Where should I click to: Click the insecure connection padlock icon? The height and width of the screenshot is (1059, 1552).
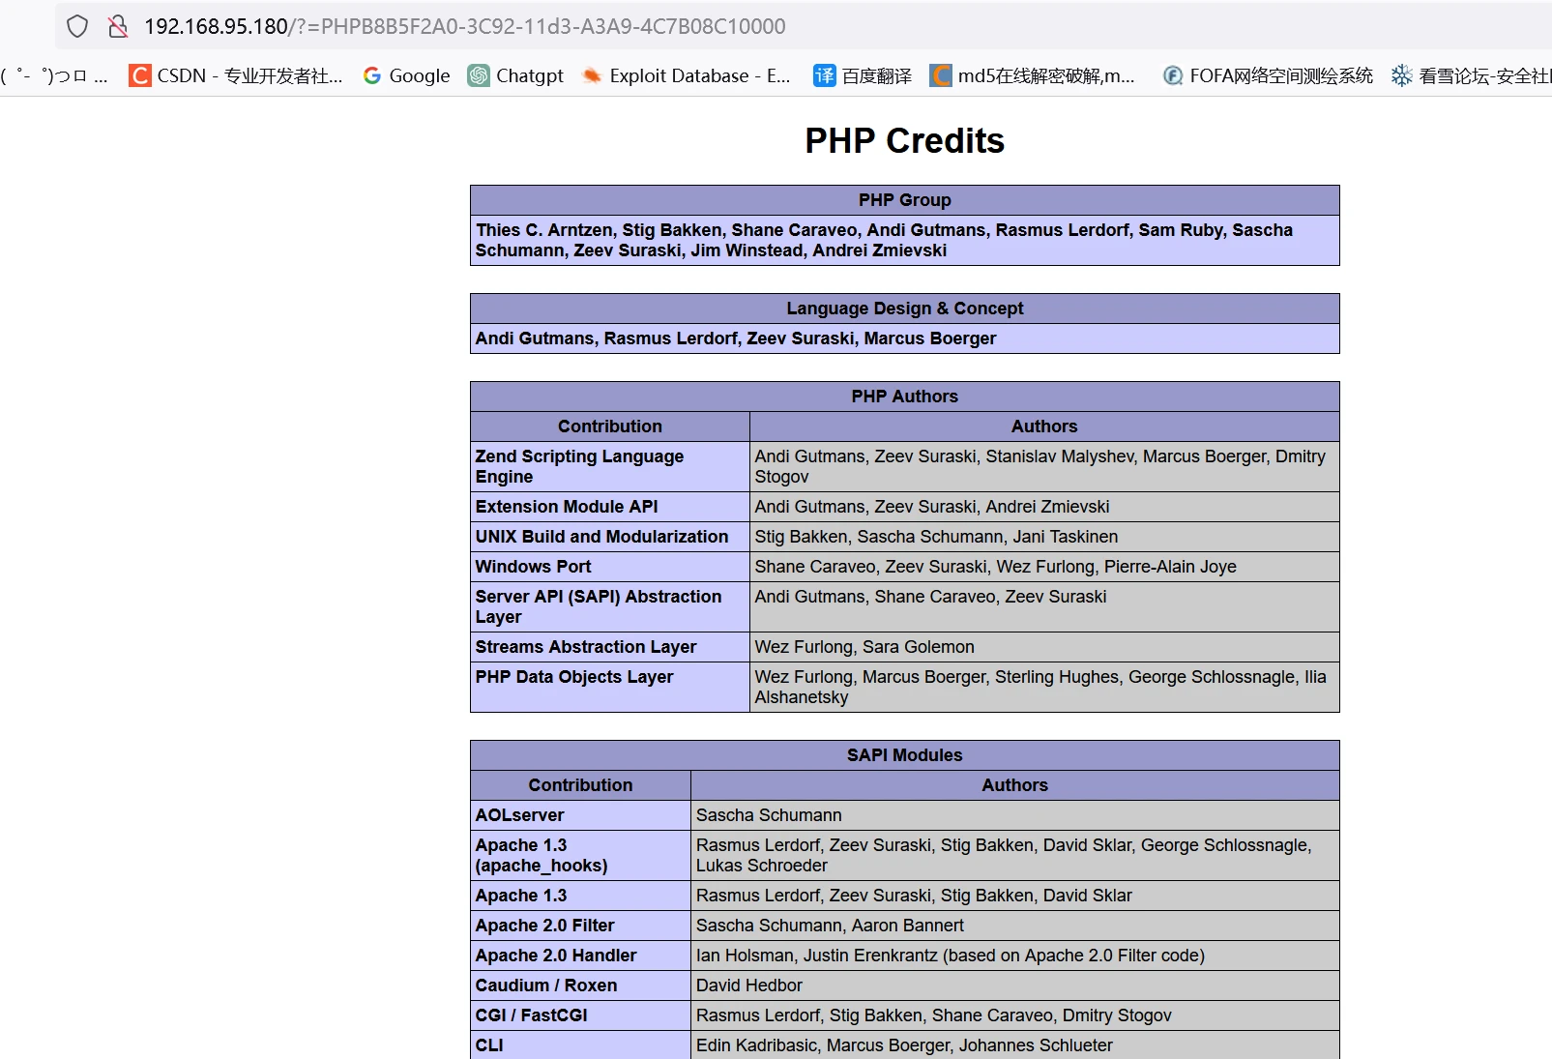(118, 26)
